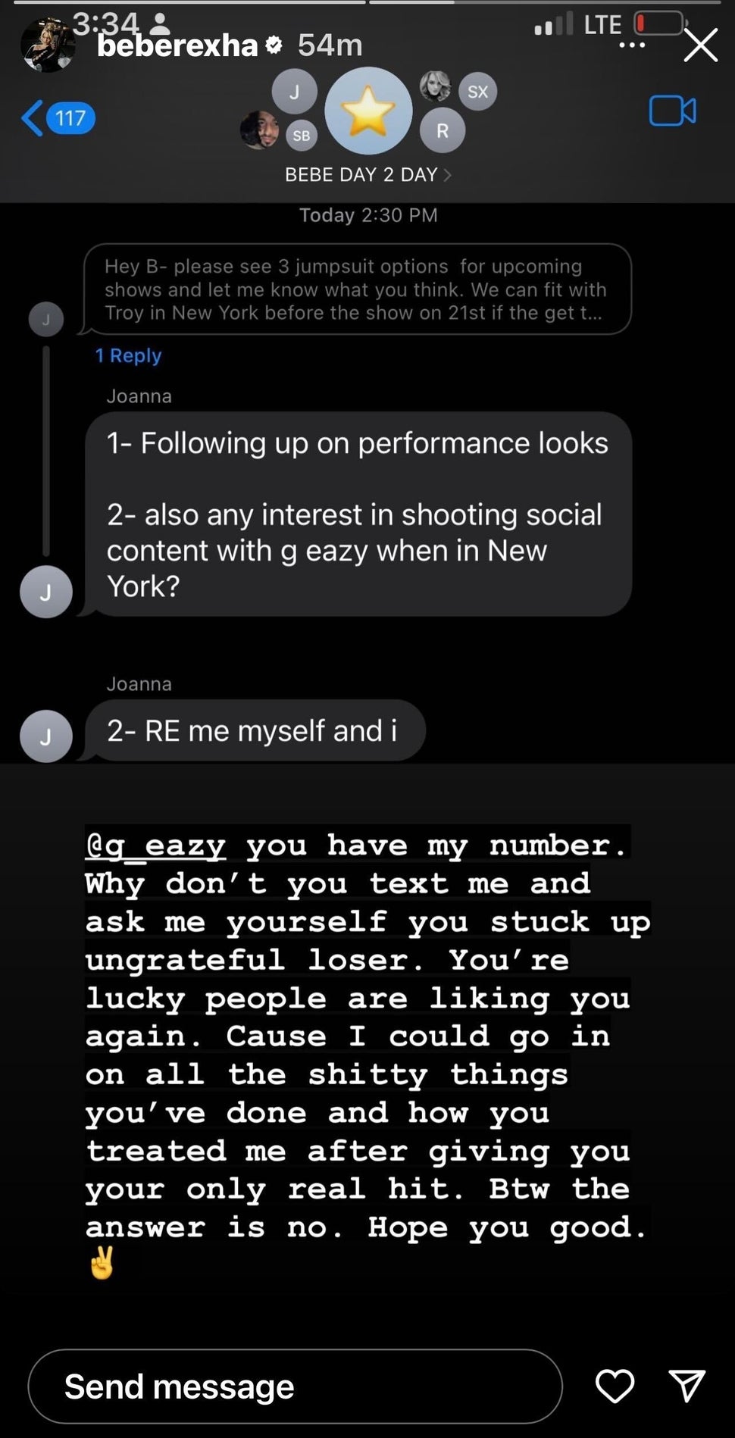Open quoted jumpsuit options message

pos(357,289)
